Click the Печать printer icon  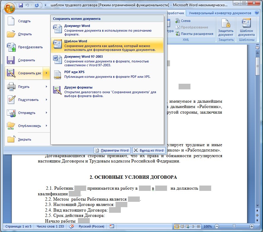(x=11, y=86)
